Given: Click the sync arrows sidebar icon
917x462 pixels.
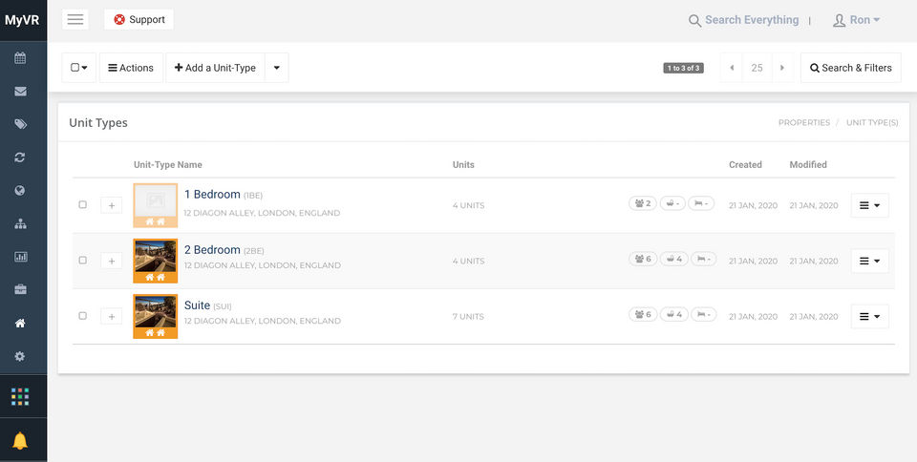Looking at the screenshot, I should point(20,157).
